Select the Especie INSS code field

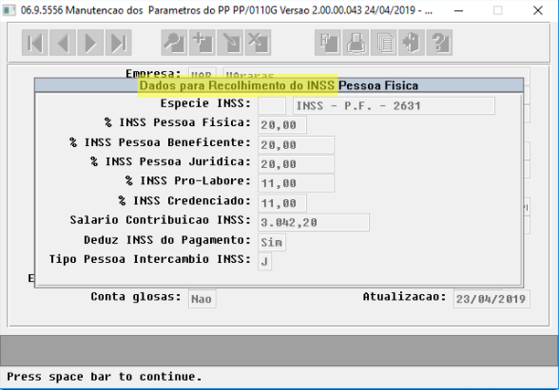(272, 105)
